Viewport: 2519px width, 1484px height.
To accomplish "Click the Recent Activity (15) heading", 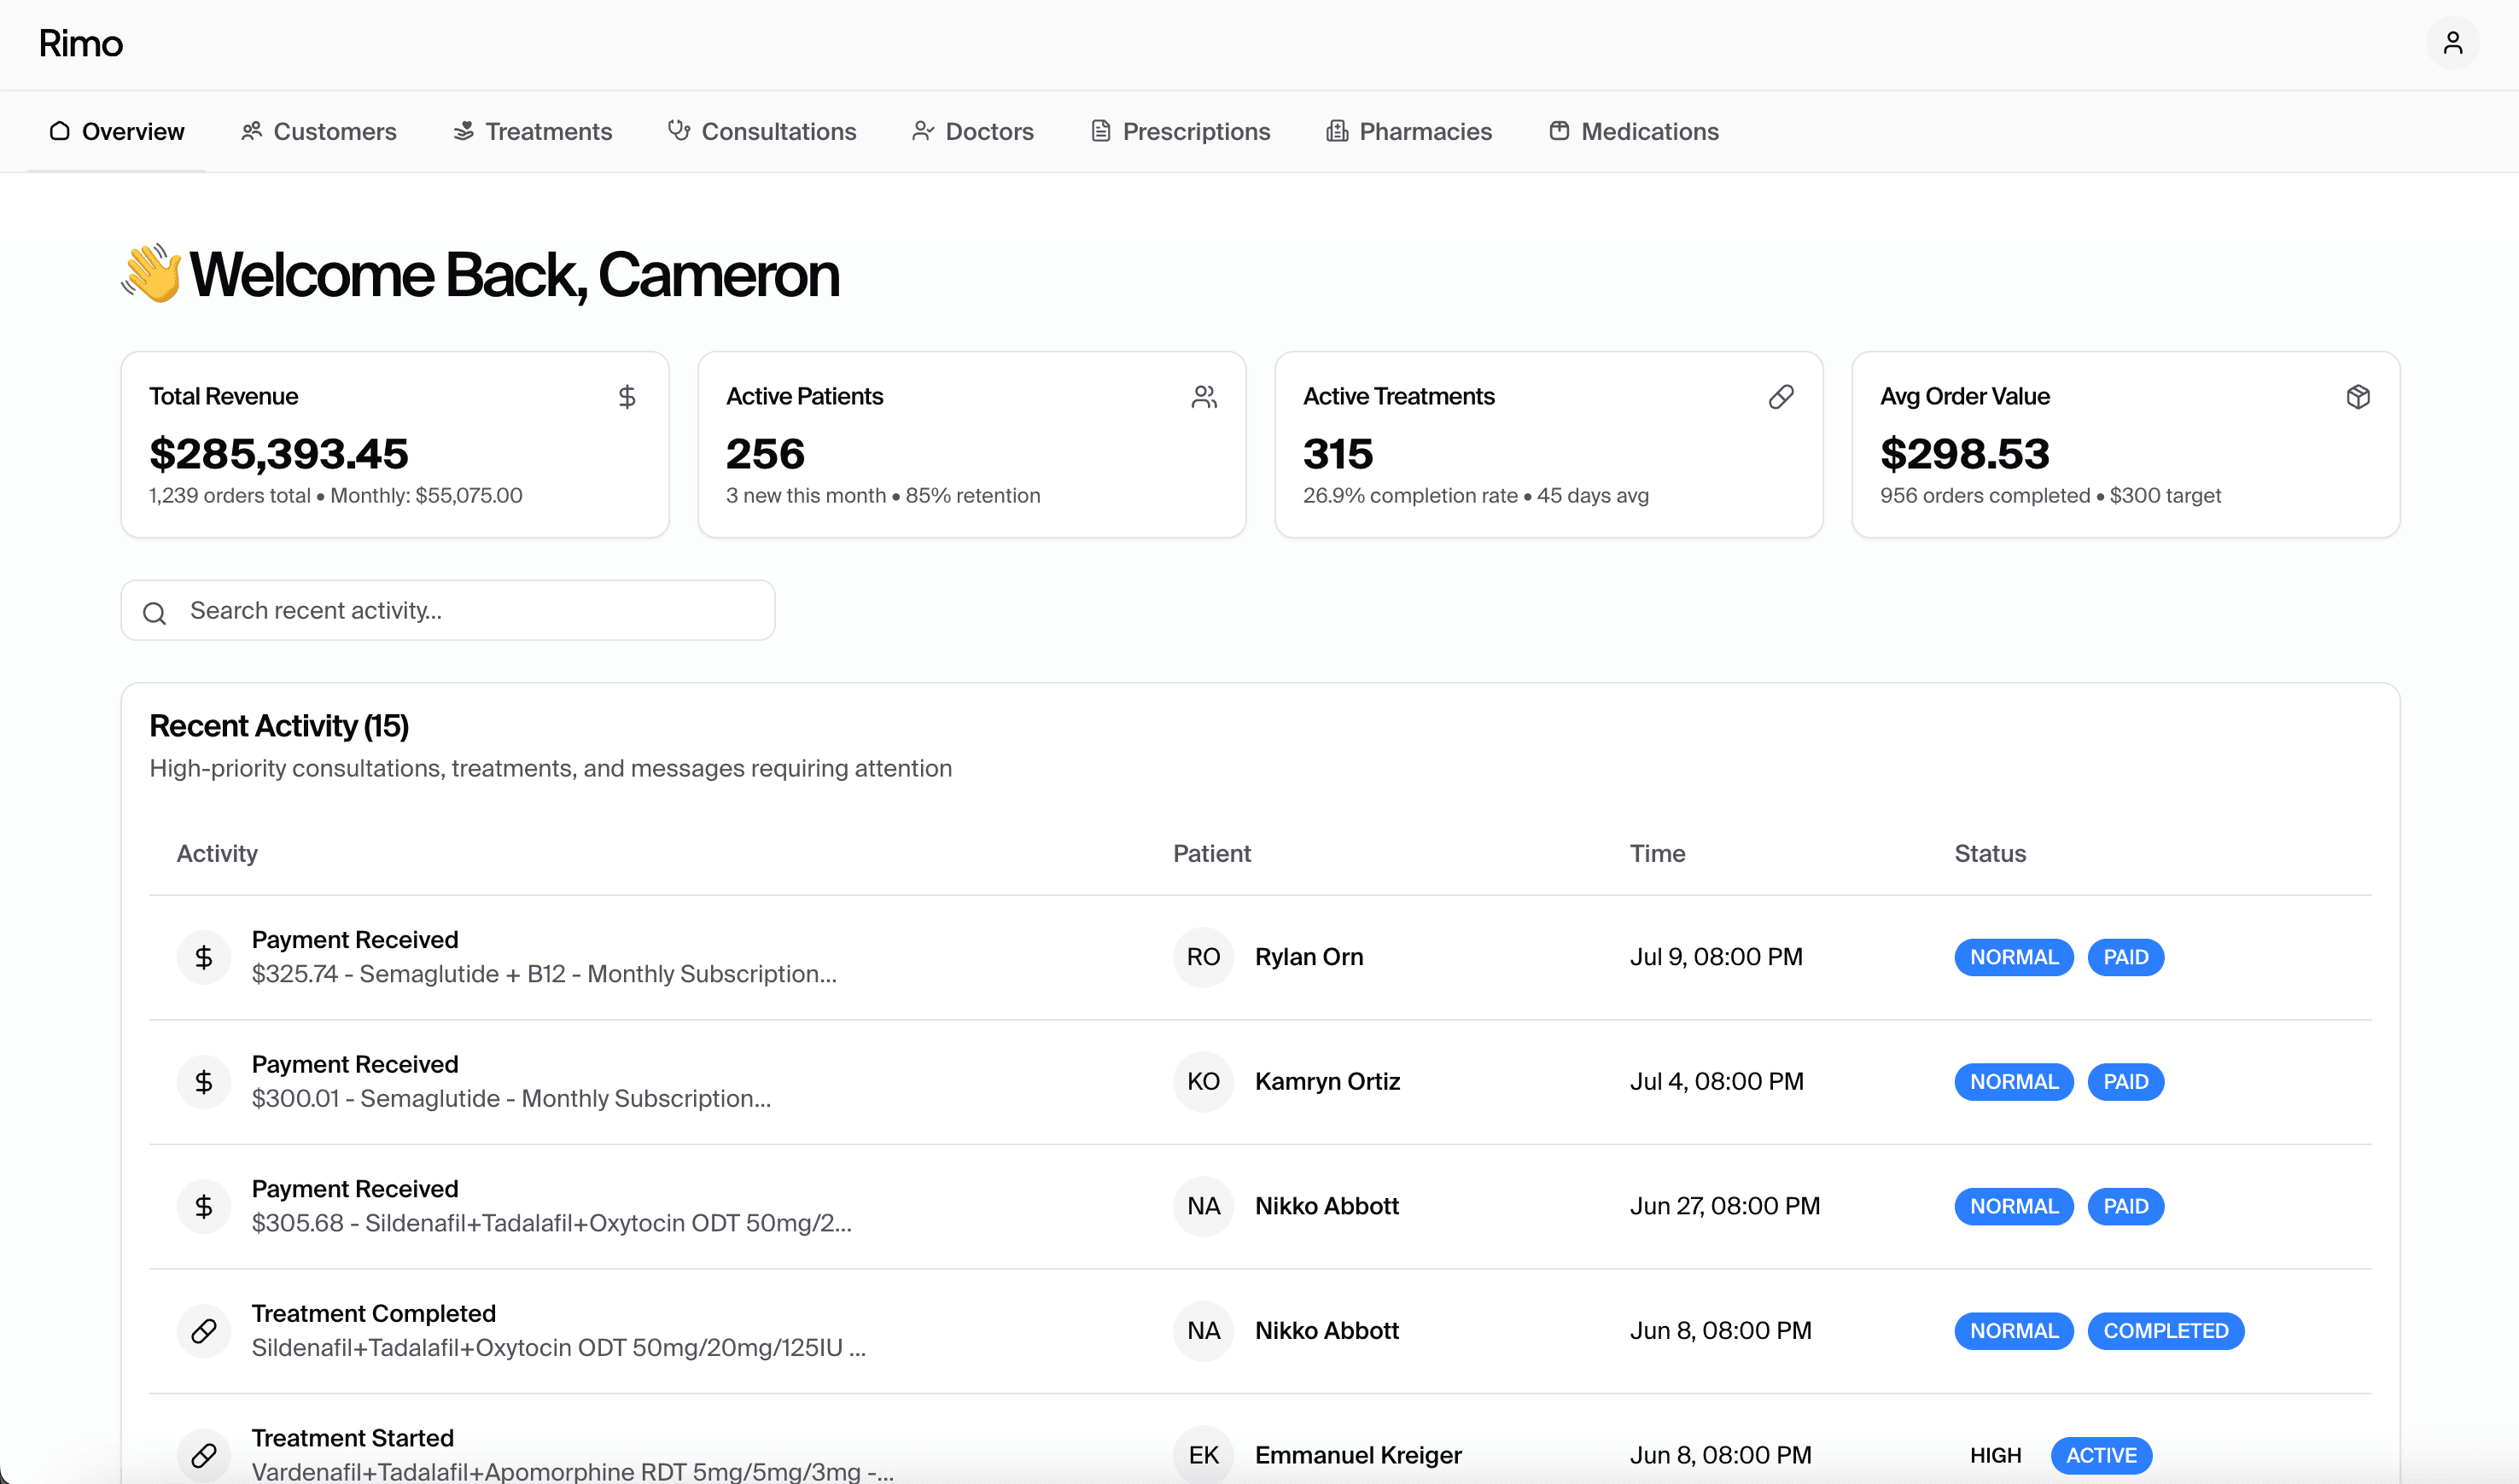I will (x=279, y=725).
